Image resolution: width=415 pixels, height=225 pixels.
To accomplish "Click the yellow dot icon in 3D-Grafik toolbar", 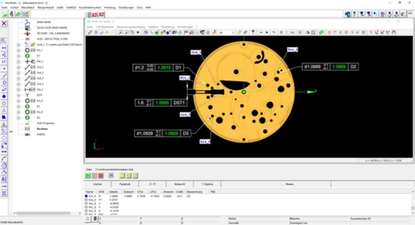I will pyautogui.click(x=112, y=32).
